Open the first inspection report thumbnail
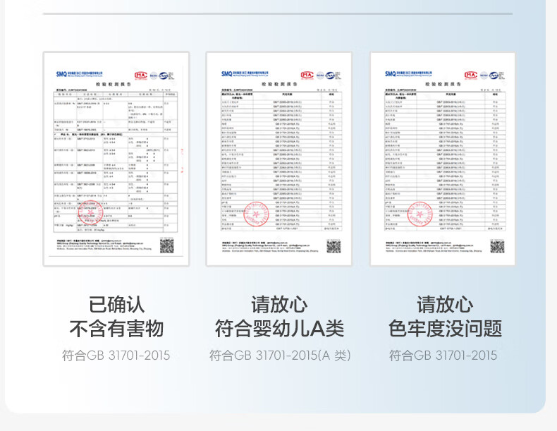557x431 pixels. pos(116,159)
